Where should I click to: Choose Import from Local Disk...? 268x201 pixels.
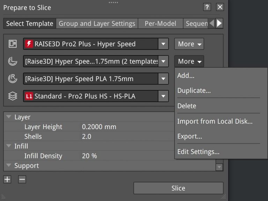[x=215, y=121]
